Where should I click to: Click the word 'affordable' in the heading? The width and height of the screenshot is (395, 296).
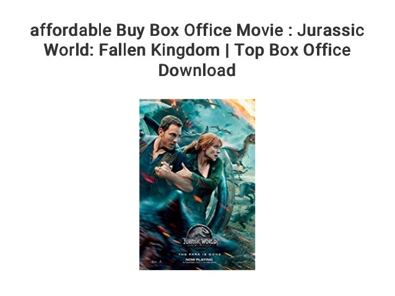(71, 30)
